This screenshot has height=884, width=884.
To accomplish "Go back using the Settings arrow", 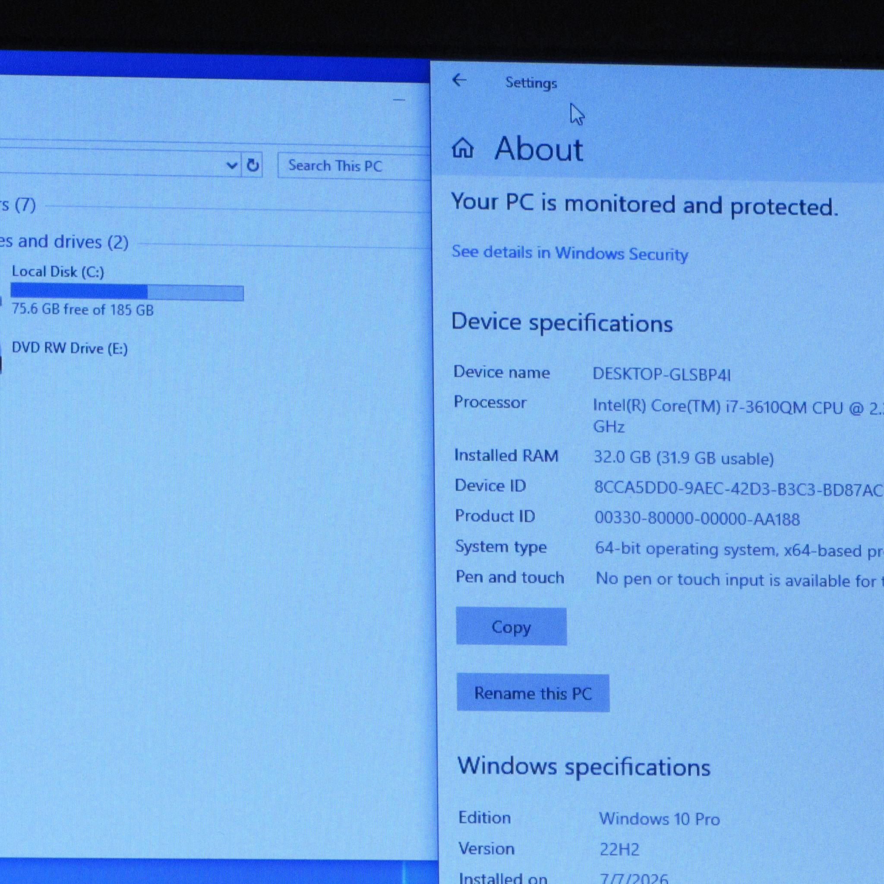I will [459, 80].
